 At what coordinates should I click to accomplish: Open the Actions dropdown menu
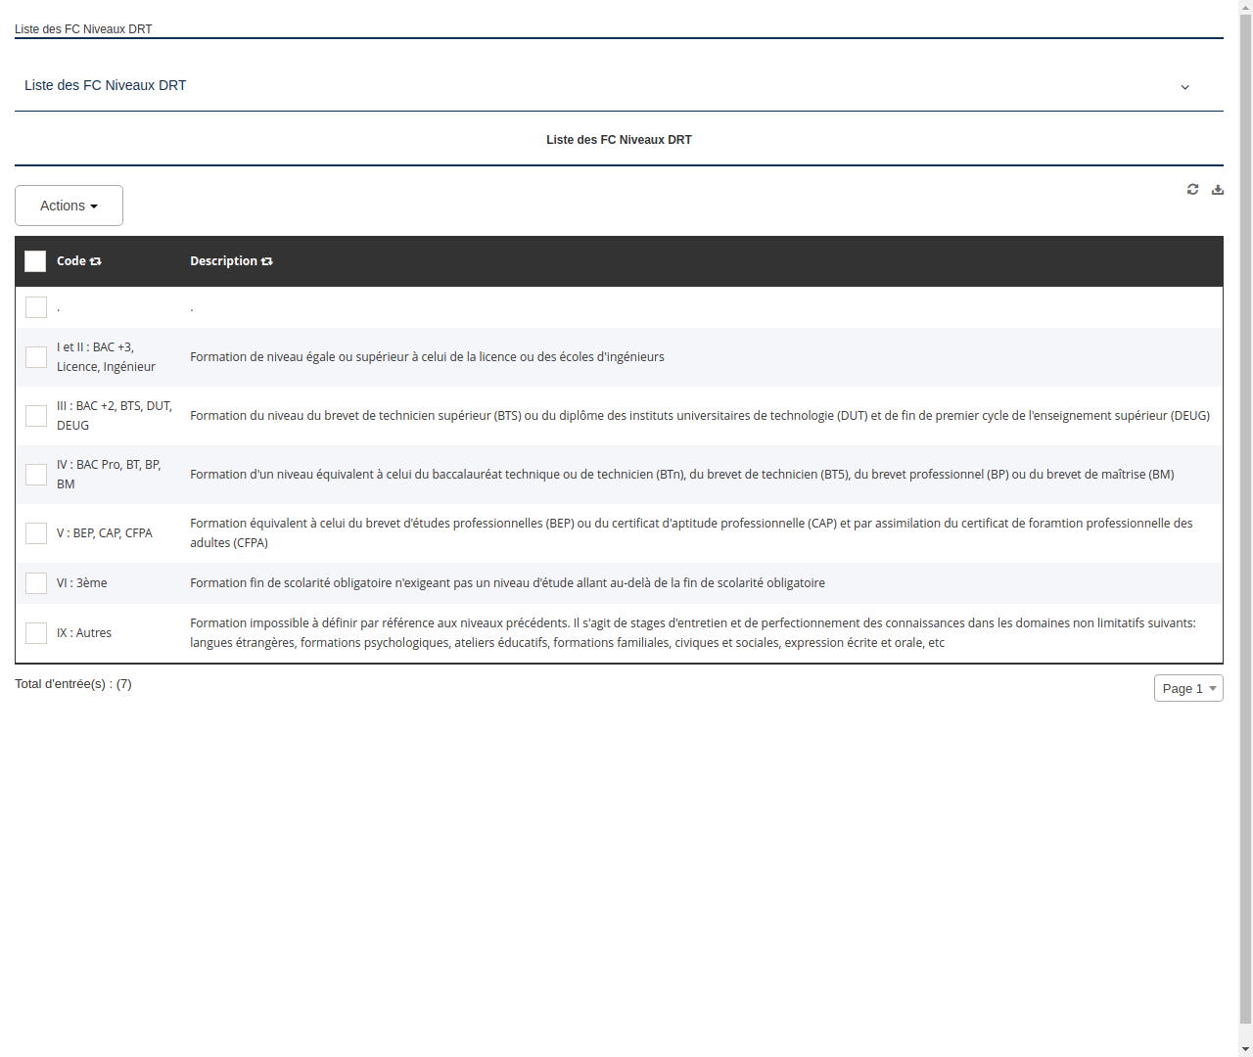pos(69,206)
